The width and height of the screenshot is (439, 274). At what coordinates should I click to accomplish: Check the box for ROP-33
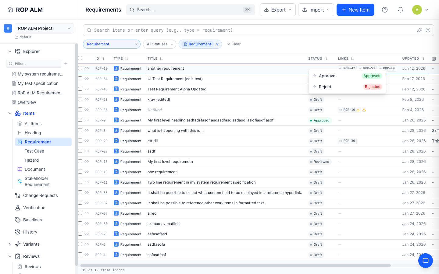80,192
